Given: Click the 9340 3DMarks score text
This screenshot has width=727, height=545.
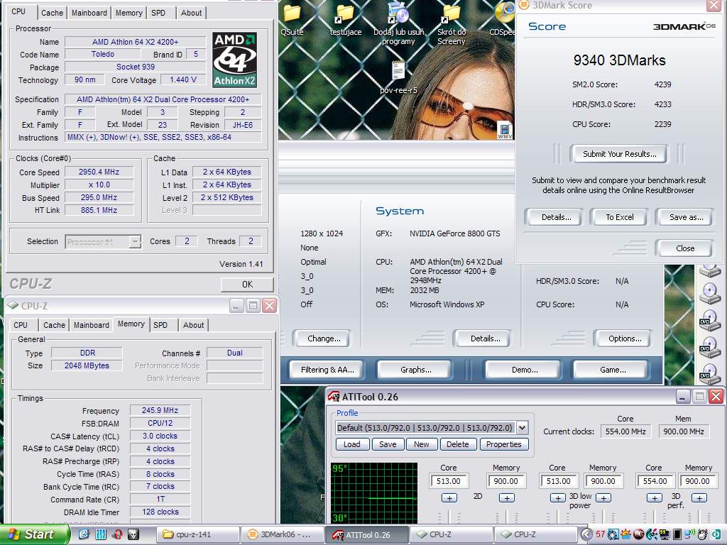Looking at the screenshot, I should click(619, 60).
